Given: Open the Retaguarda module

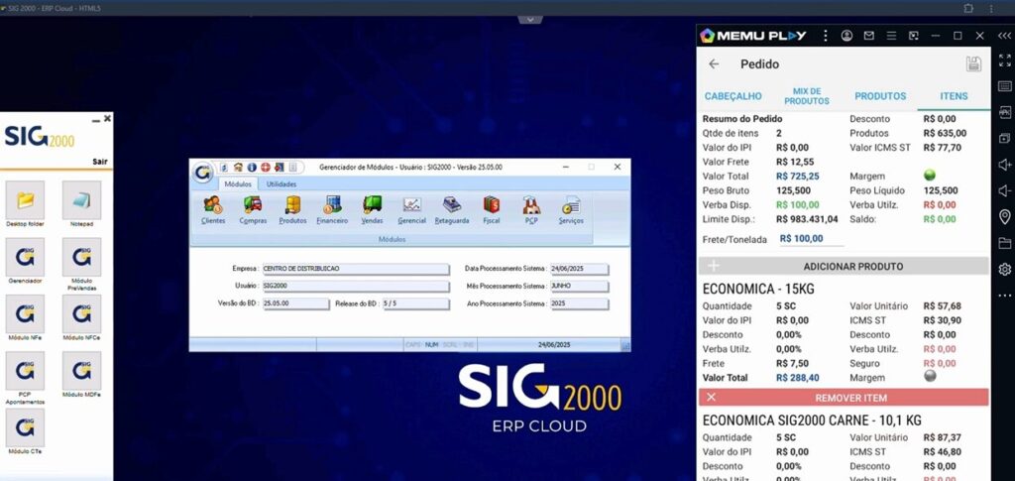Looking at the screenshot, I should [452, 209].
